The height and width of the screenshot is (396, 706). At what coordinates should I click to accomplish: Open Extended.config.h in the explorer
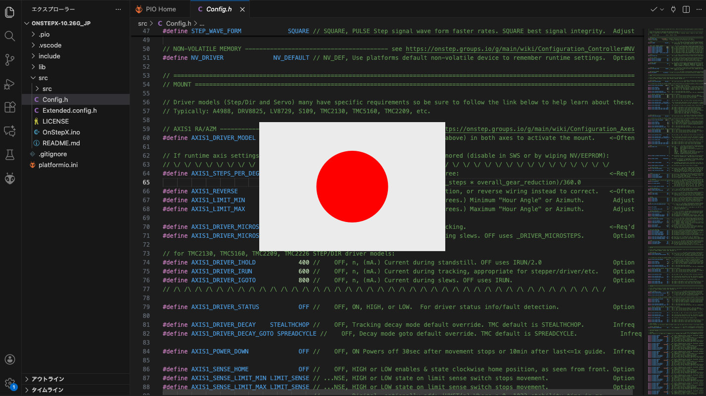pos(69,111)
